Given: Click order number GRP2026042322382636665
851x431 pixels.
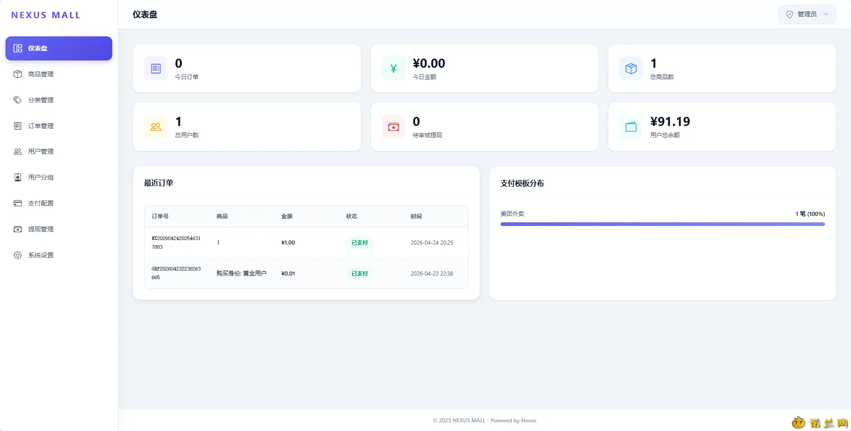Looking at the screenshot, I should click(x=176, y=273).
